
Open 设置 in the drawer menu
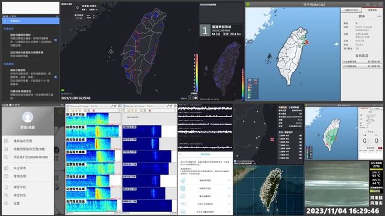(28, 203)
